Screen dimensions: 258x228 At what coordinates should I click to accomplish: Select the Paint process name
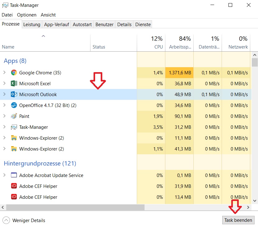point(24,116)
